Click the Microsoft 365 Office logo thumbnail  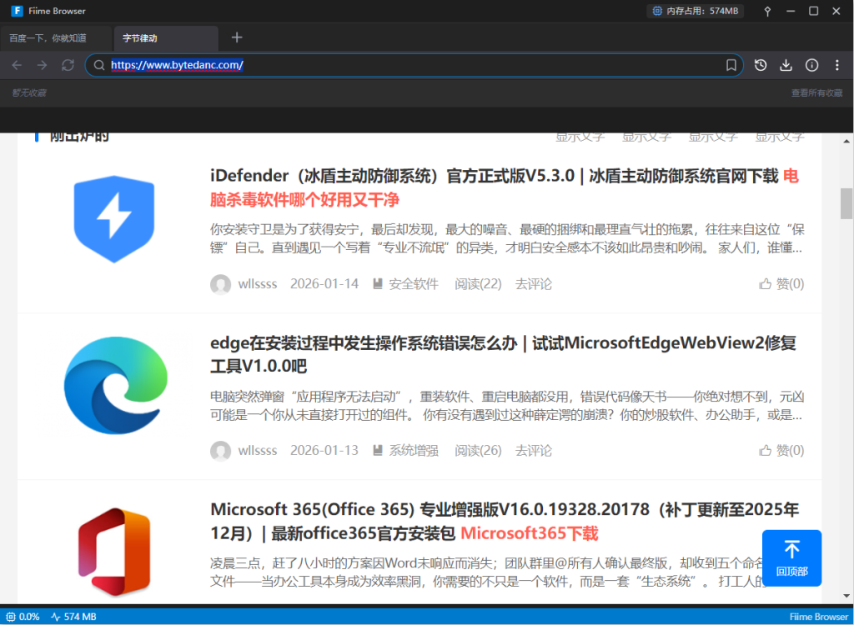[x=113, y=549]
